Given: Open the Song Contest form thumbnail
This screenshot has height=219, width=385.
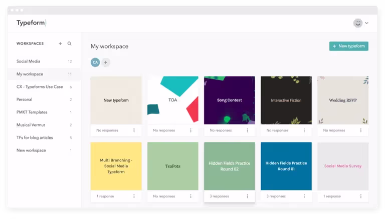Looking at the screenshot, I should tap(230, 100).
